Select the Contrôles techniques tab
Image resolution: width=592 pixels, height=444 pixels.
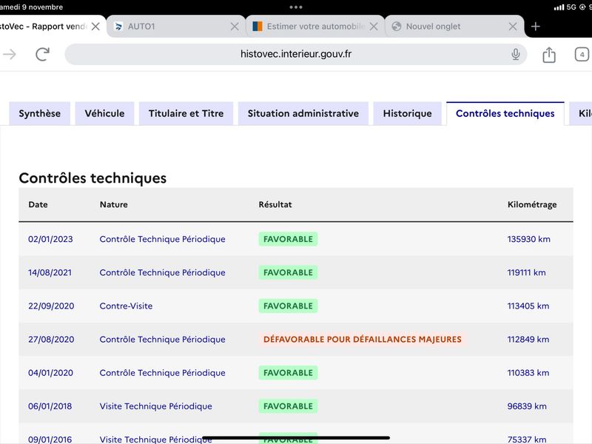coord(505,113)
